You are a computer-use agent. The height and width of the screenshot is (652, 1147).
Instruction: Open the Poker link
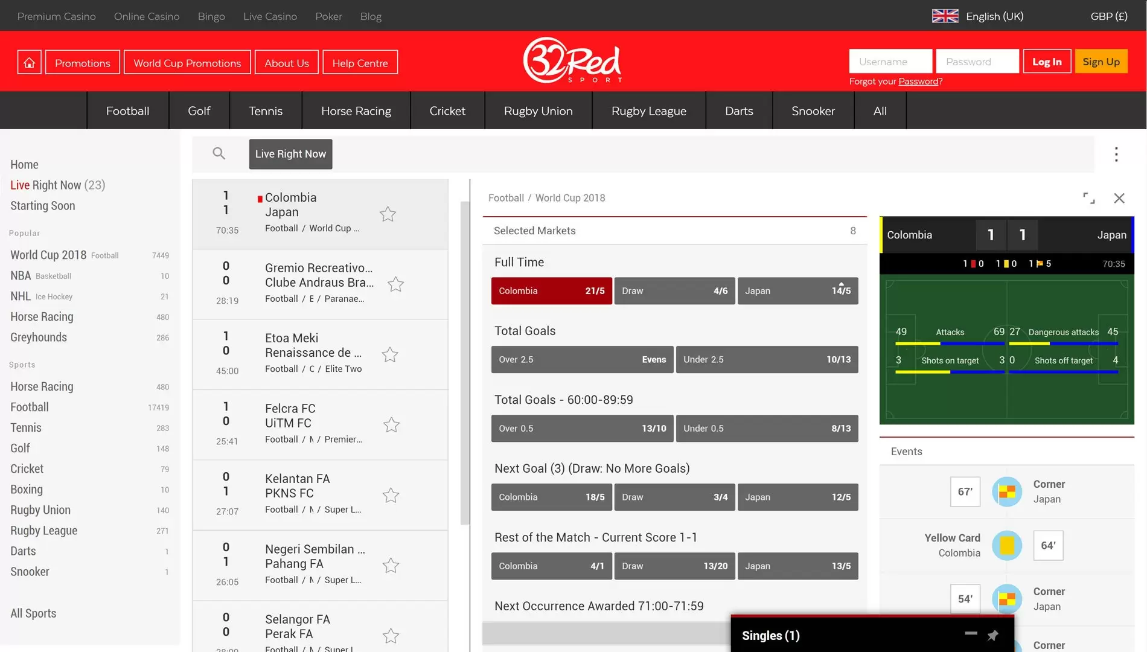[x=328, y=16]
